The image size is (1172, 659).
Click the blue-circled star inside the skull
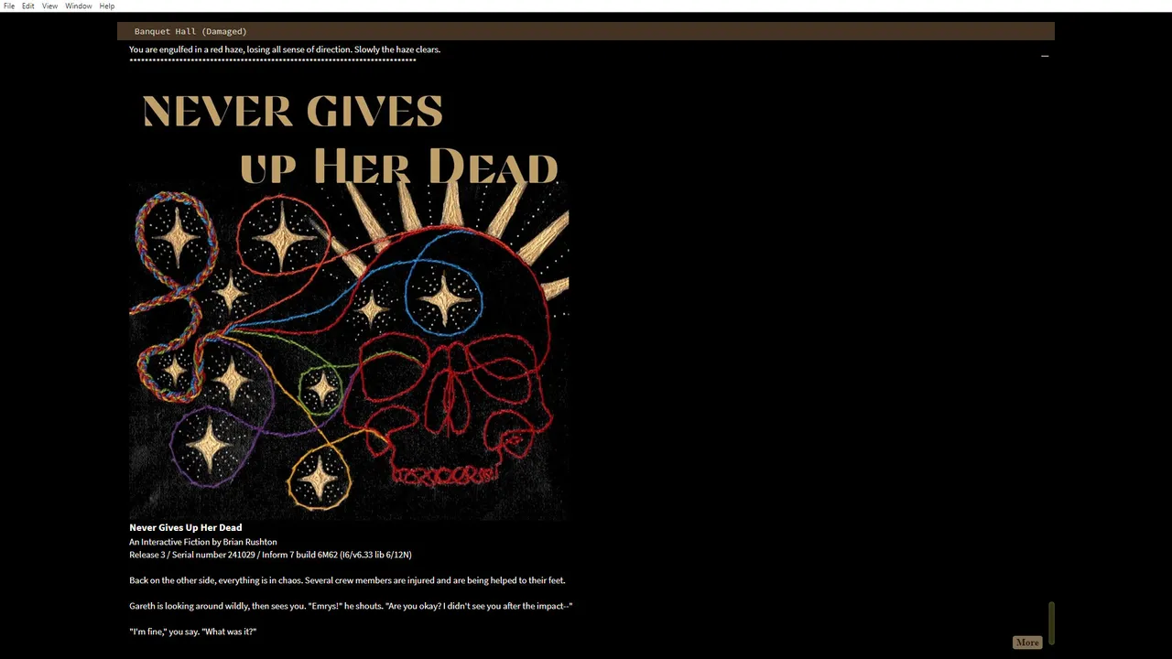pyautogui.click(x=444, y=297)
